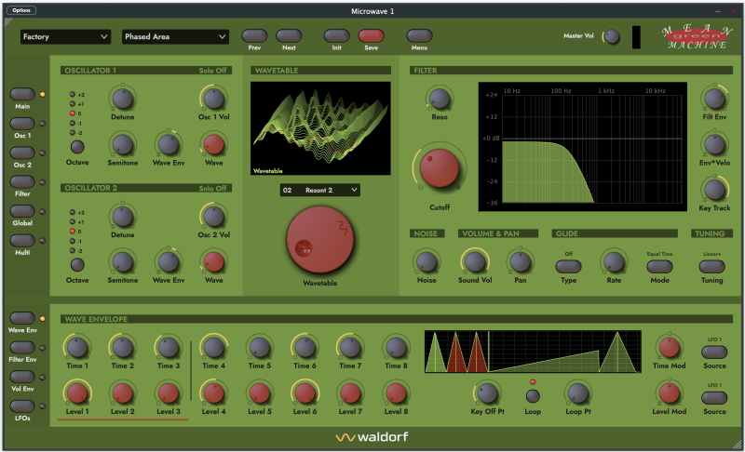Click the large red Wavetable knob
The width and height of the screenshot is (745, 452).
(319, 240)
